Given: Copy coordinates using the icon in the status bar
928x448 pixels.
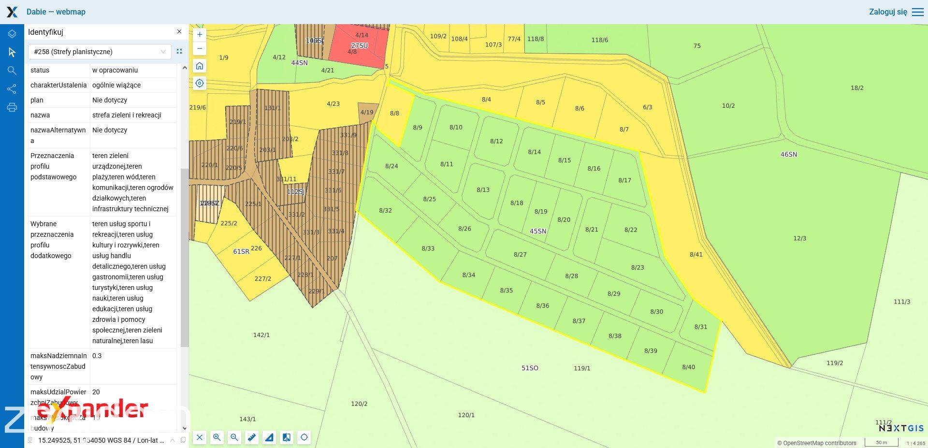Looking at the screenshot, I should tap(183, 440).
